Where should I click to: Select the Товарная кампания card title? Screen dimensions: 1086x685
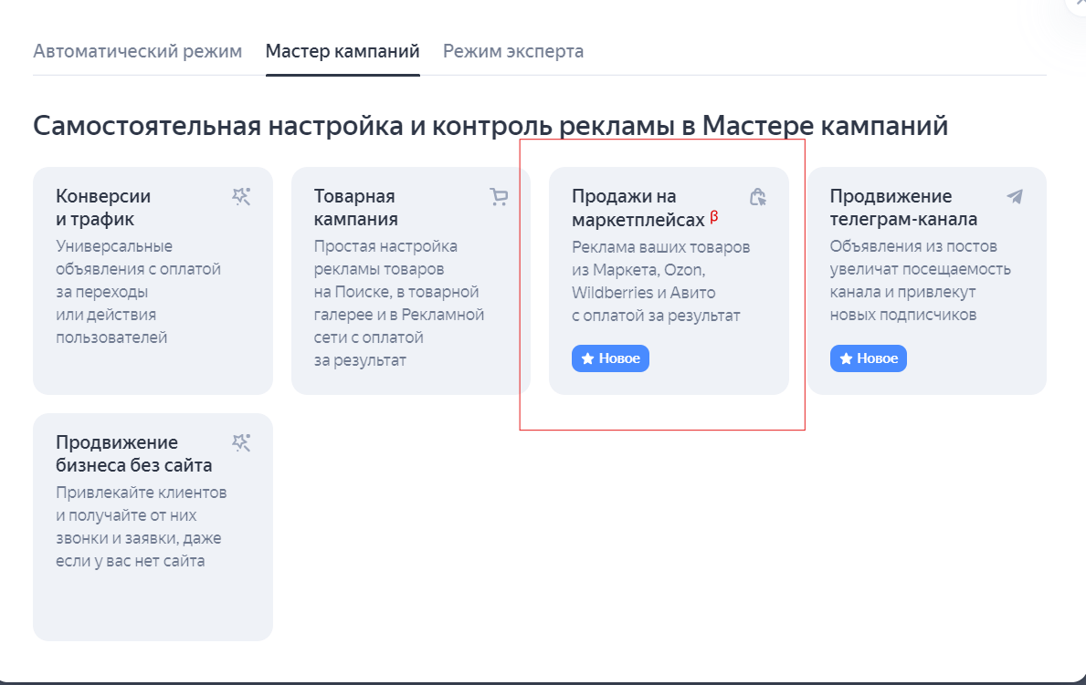356,208
